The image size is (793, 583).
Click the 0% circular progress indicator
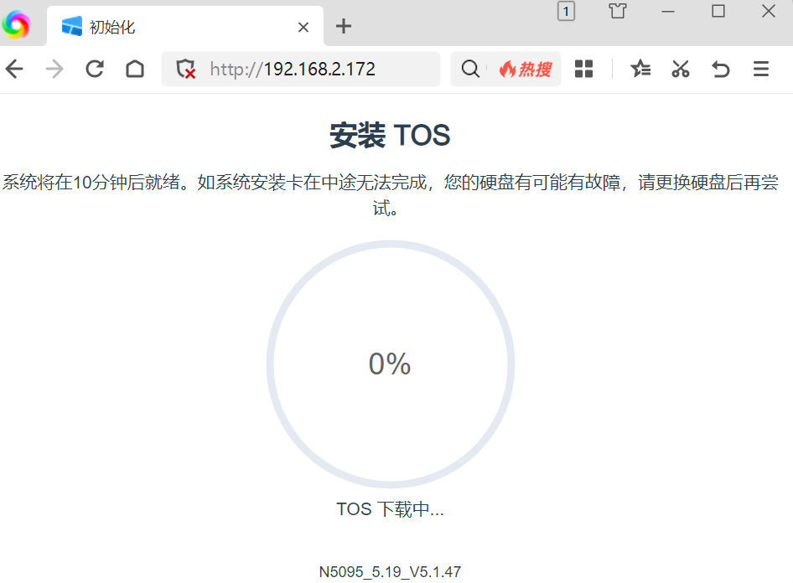coord(390,364)
